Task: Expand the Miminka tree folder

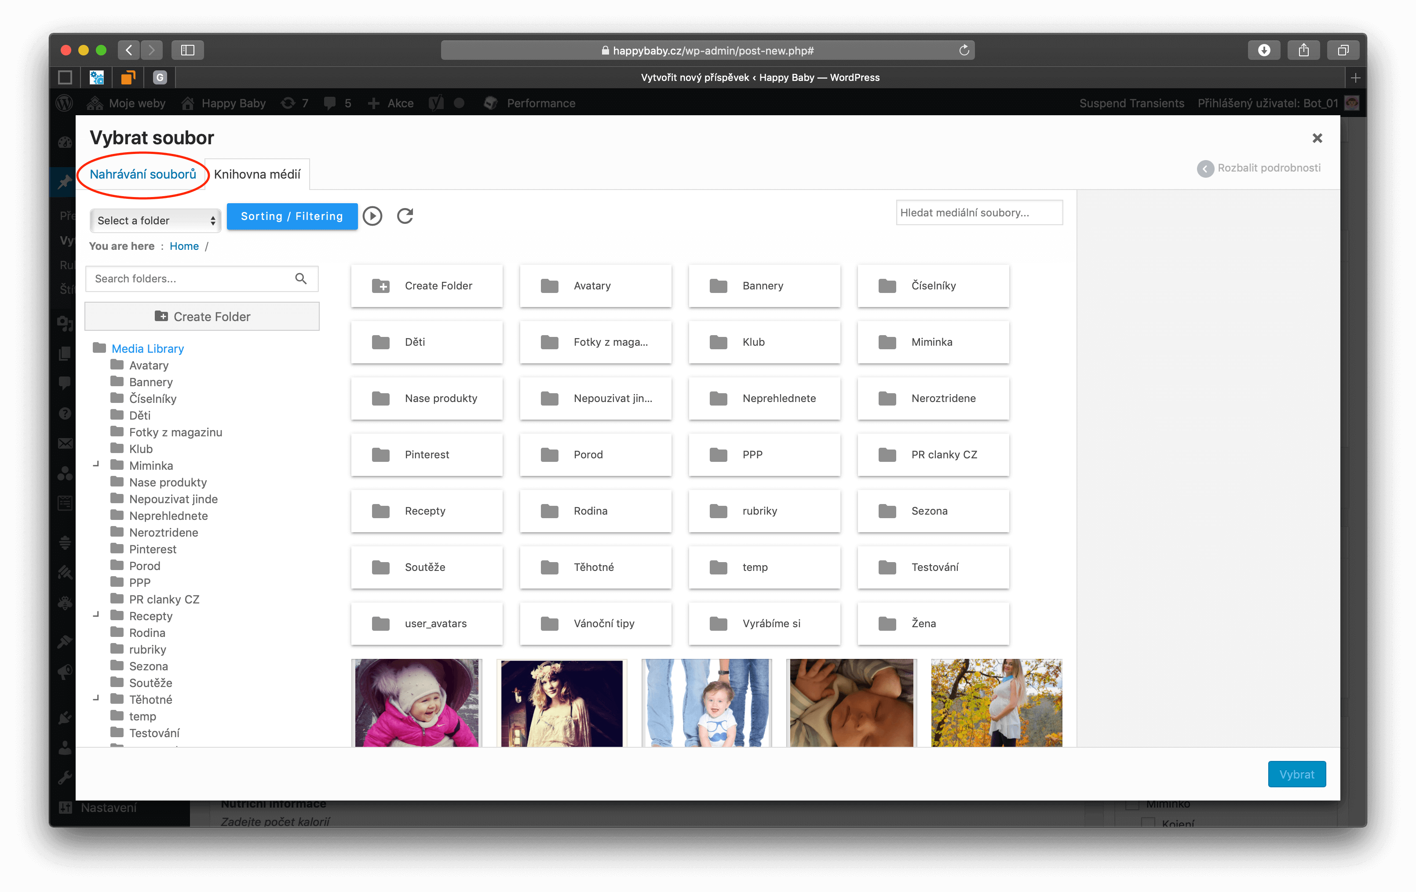Action: click(96, 464)
